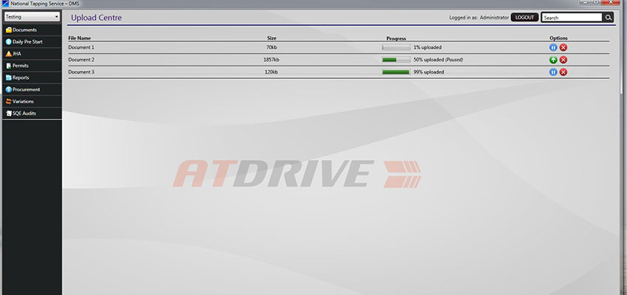The width and height of the screenshot is (627, 295).
Task: Click the app icon in title bar
Action: coord(6,4)
